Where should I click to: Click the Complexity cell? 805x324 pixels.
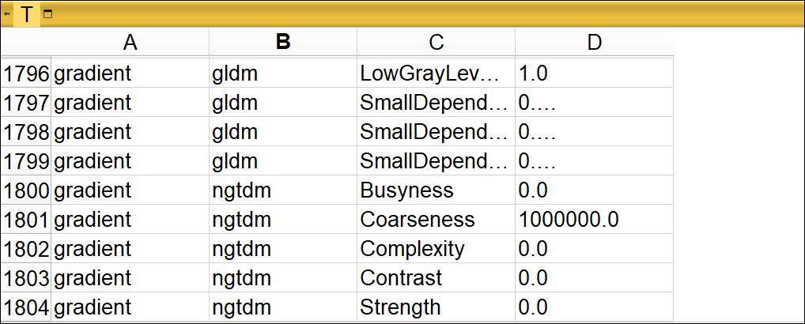click(x=436, y=249)
